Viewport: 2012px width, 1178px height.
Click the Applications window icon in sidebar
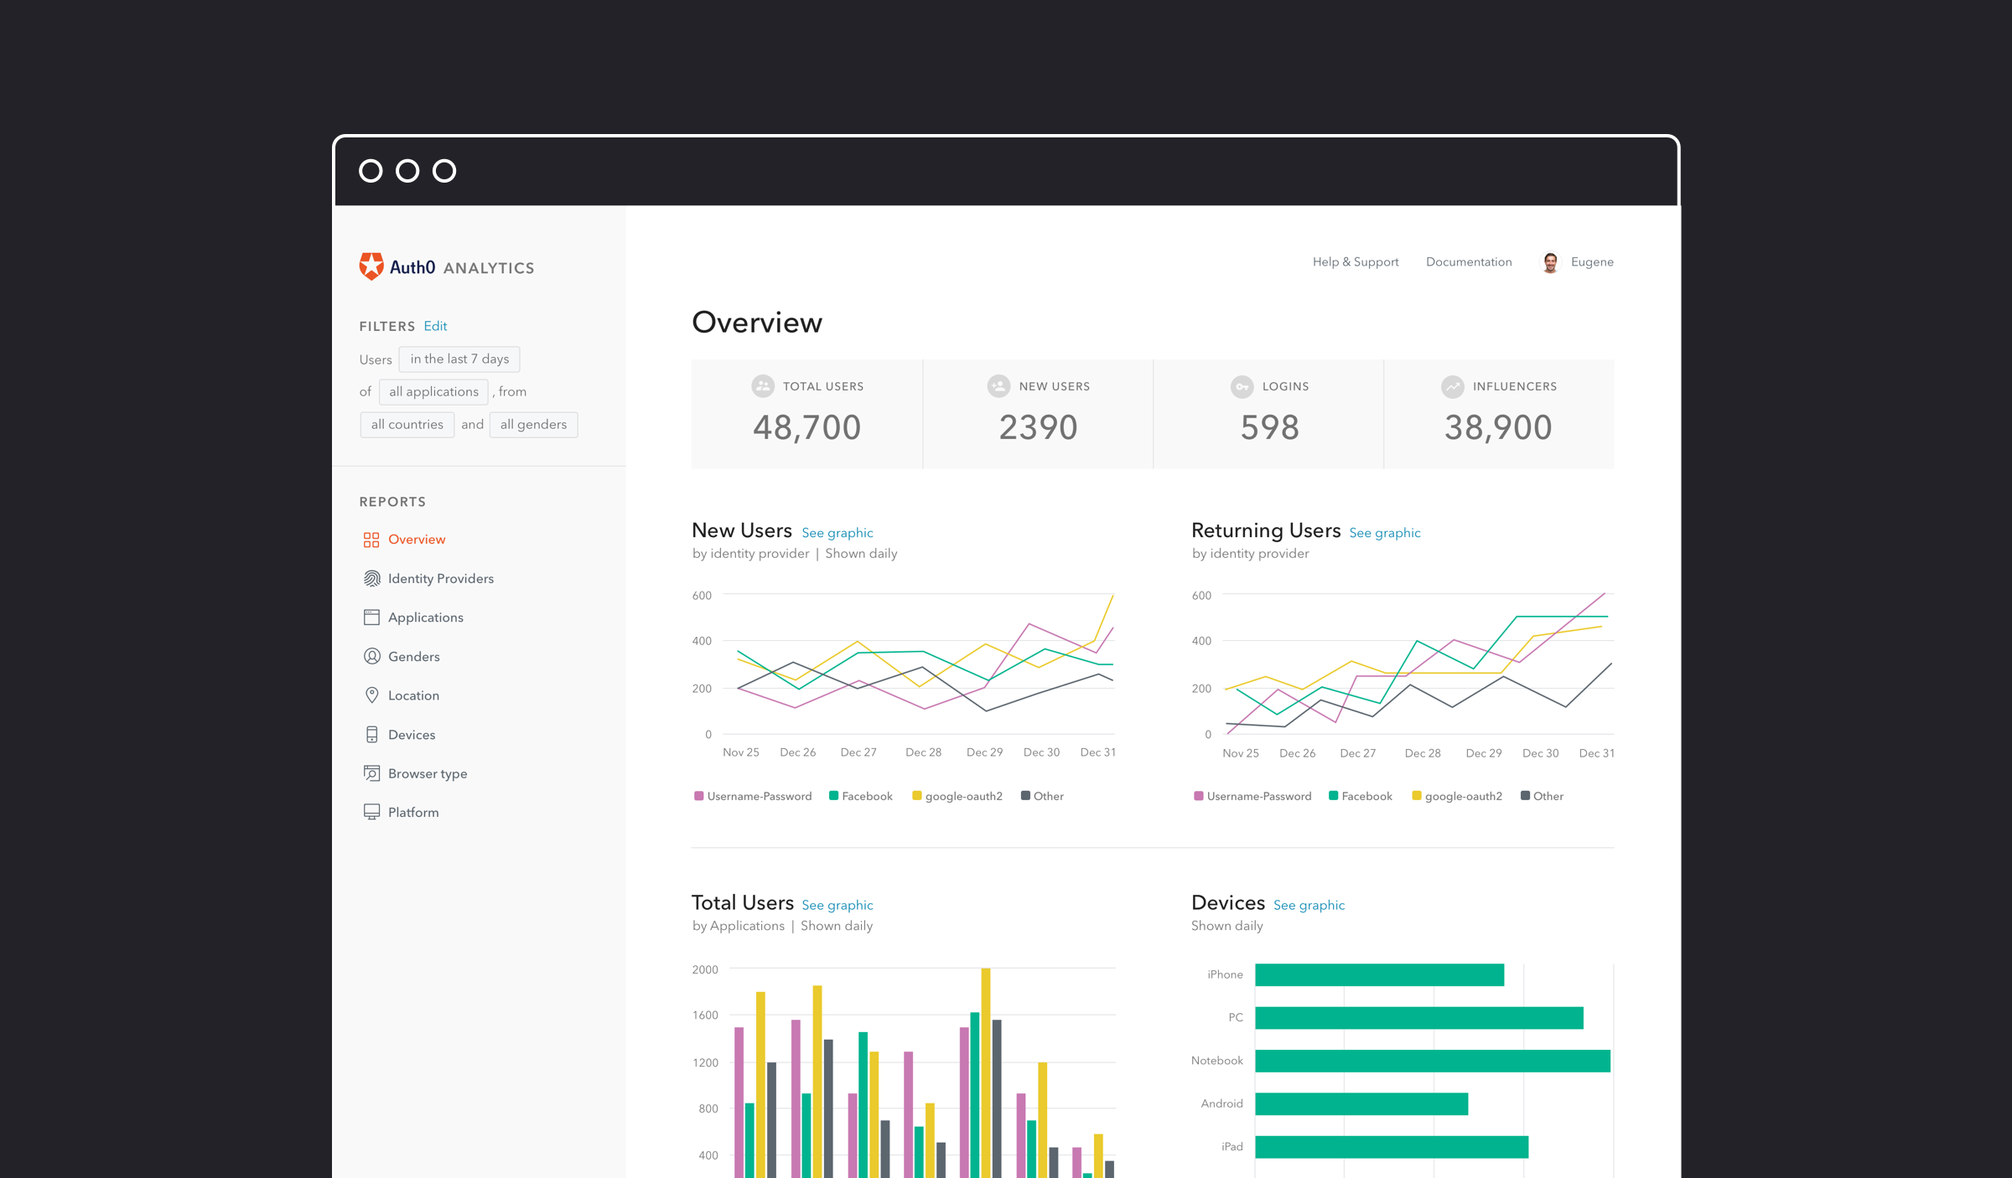371,617
